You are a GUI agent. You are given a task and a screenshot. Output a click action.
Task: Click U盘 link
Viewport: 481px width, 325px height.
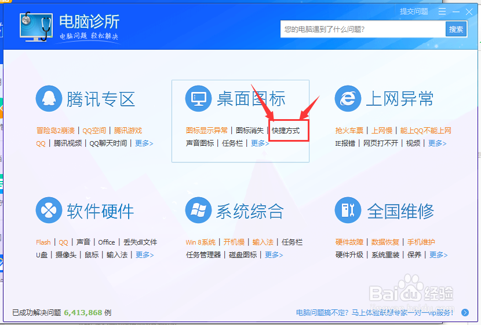[x=42, y=255]
